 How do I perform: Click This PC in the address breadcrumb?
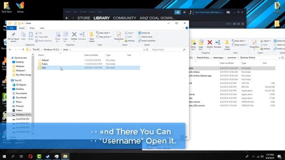pyautogui.click(x=36, y=49)
